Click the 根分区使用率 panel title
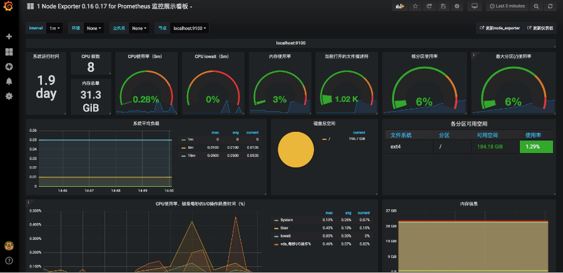Viewport: 563px width, 273px height. tap(424, 56)
